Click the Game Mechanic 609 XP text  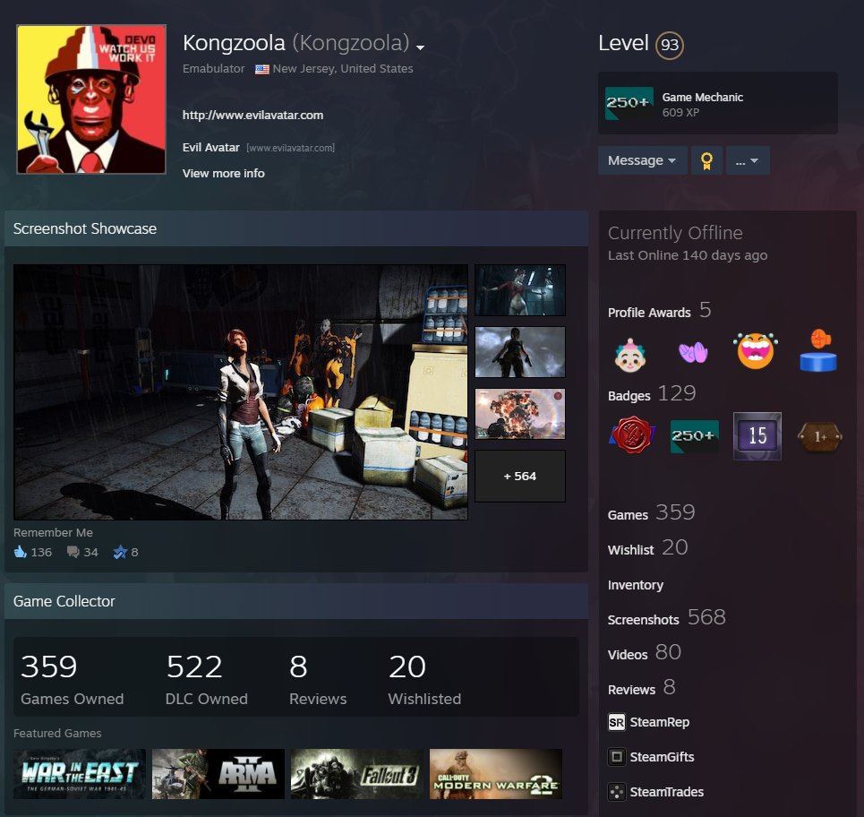click(703, 104)
